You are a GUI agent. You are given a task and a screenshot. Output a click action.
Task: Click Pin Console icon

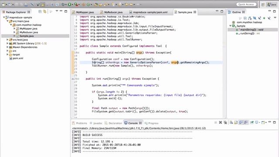pos(252,122)
